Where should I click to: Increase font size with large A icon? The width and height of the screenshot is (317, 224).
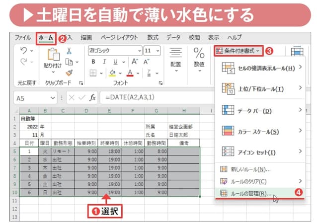[x=135, y=62]
